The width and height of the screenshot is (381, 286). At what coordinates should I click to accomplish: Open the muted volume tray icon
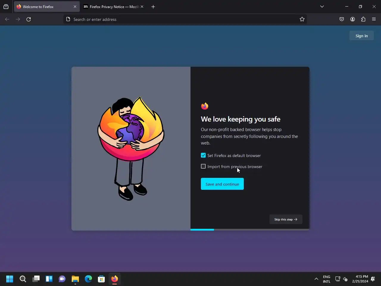pyautogui.click(x=345, y=279)
